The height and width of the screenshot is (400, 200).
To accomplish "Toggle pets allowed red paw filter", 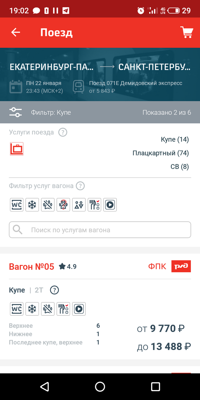I will [x=63, y=205].
